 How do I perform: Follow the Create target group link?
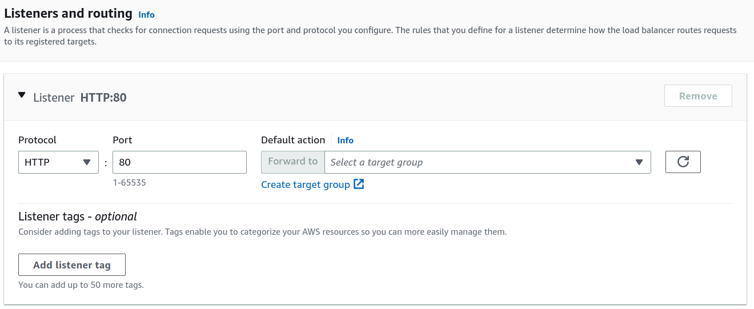coord(305,184)
